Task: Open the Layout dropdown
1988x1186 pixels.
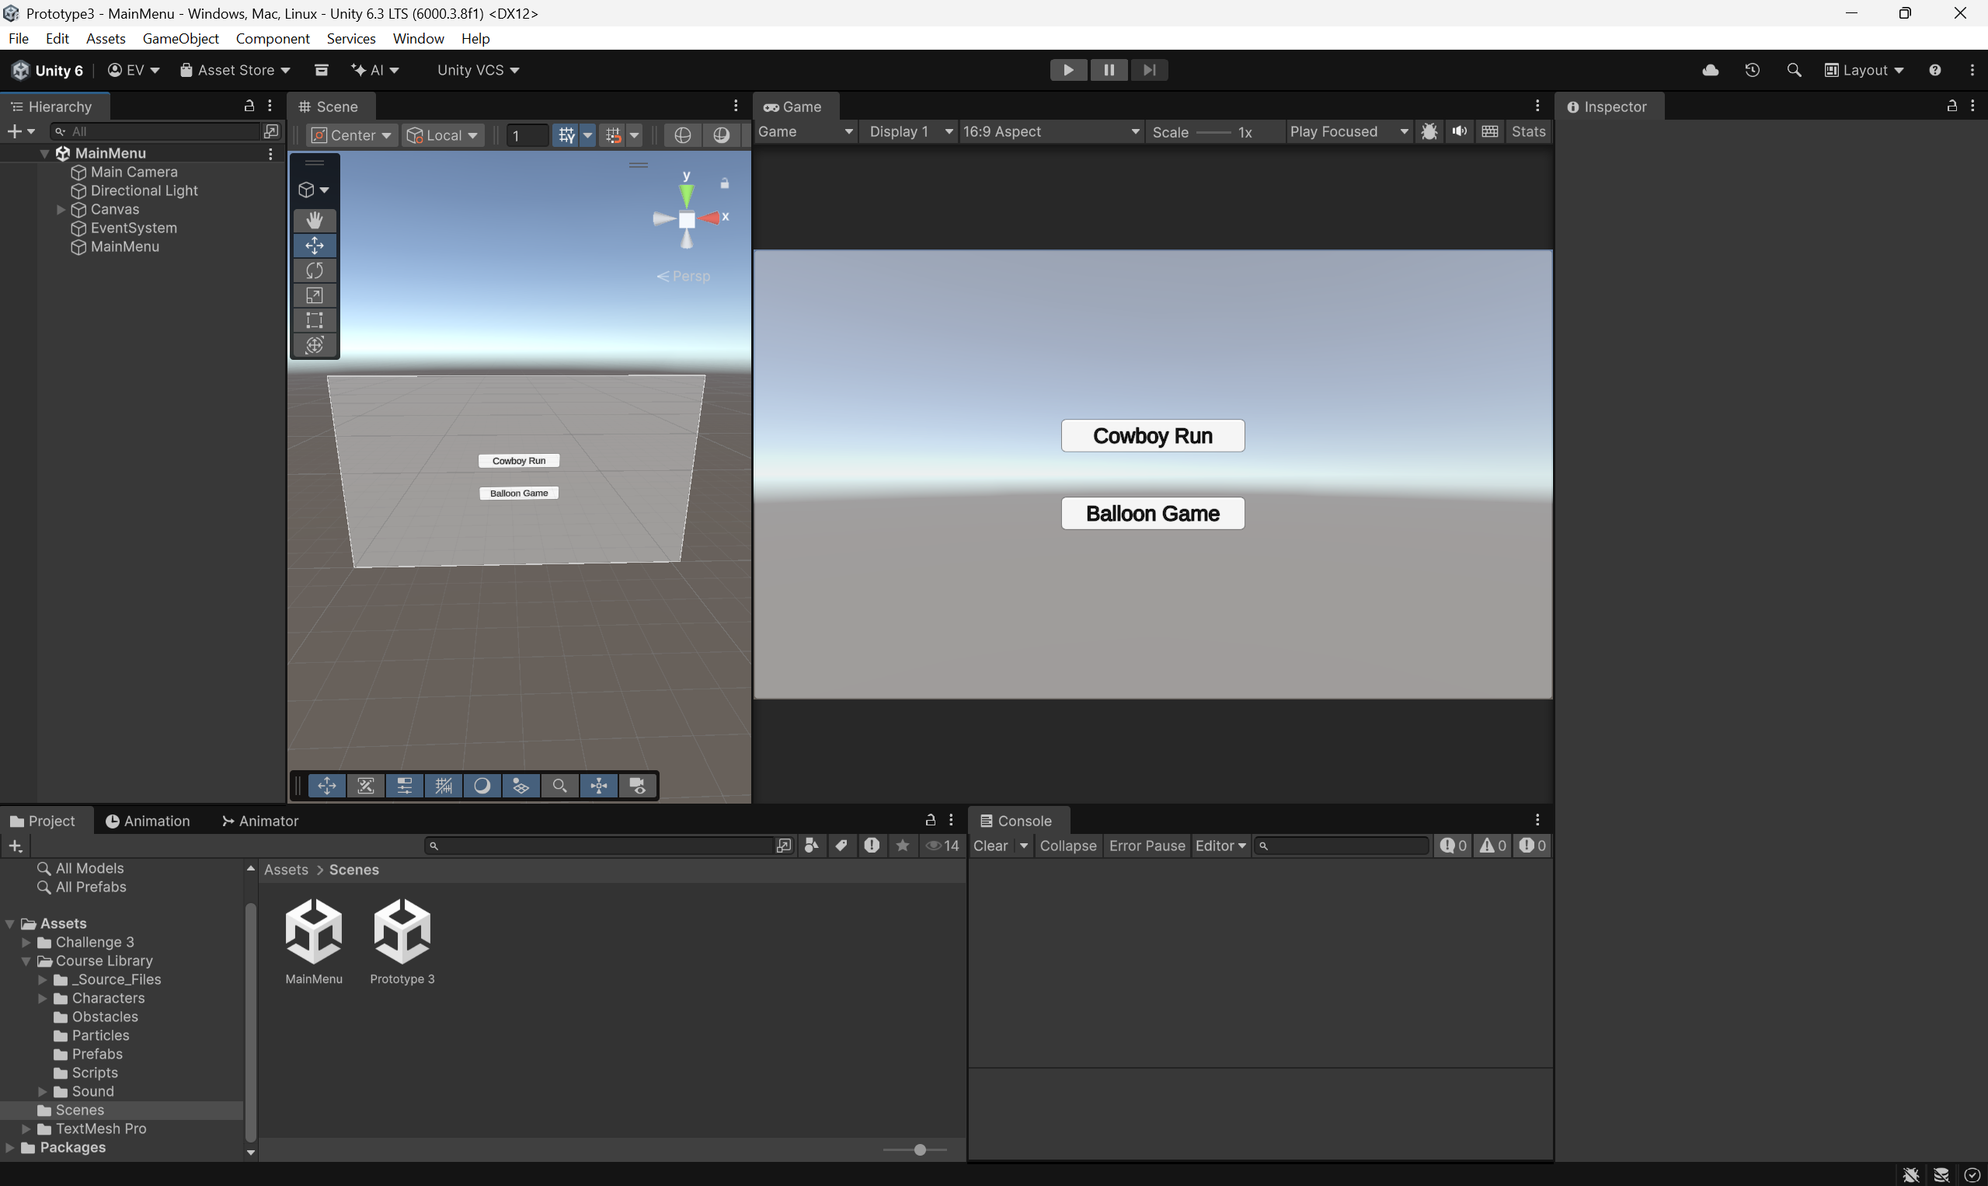Action: click(x=1864, y=69)
